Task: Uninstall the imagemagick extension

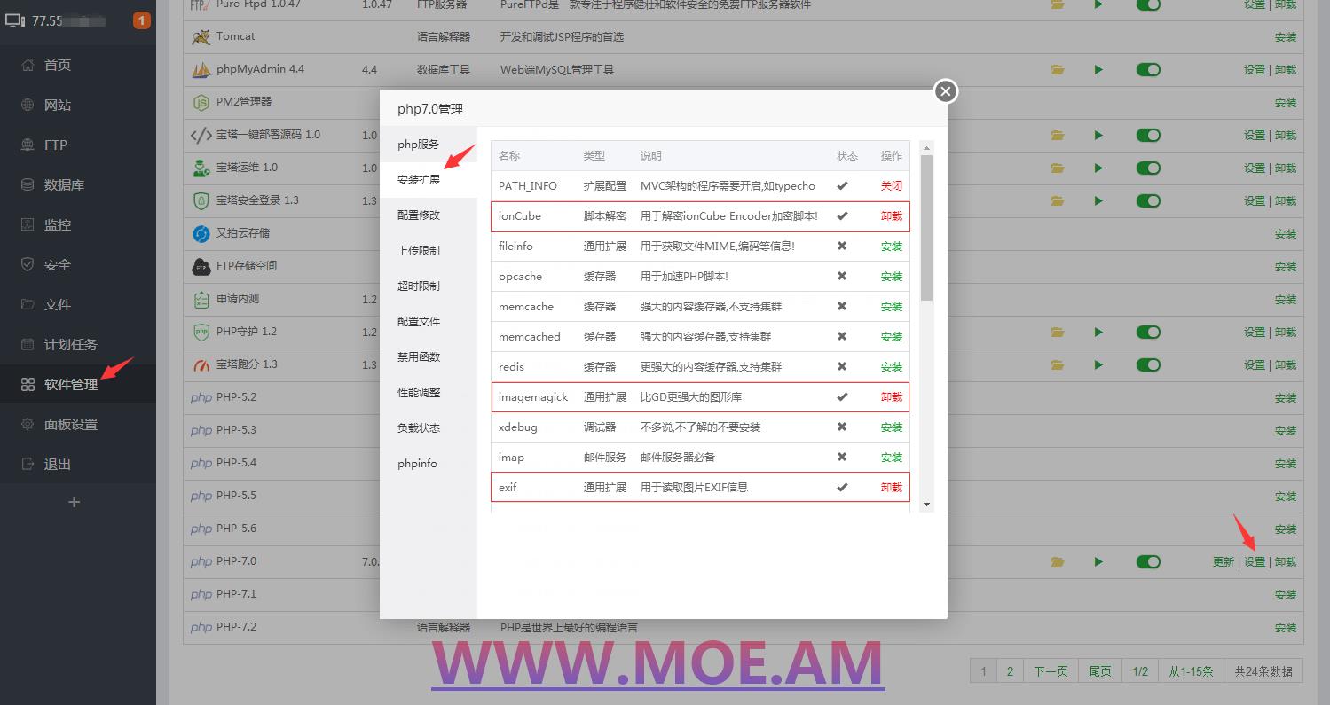Action: 891,397
